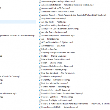Click the audio file icon next to Amusement Park
This screenshot has height=110, width=110.
(40, 8)
